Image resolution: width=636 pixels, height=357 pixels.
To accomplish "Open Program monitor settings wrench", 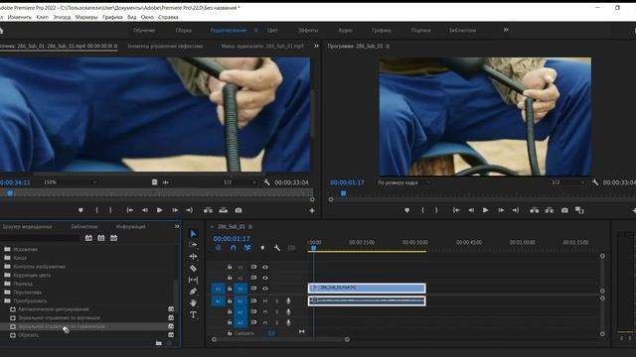I will coord(595,182).
